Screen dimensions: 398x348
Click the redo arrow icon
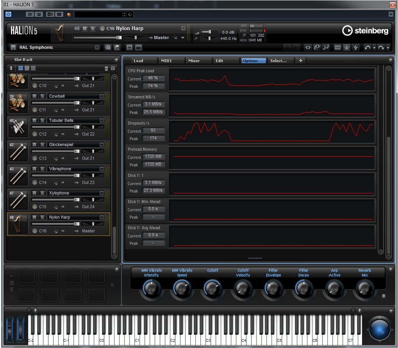coord(381,48)
